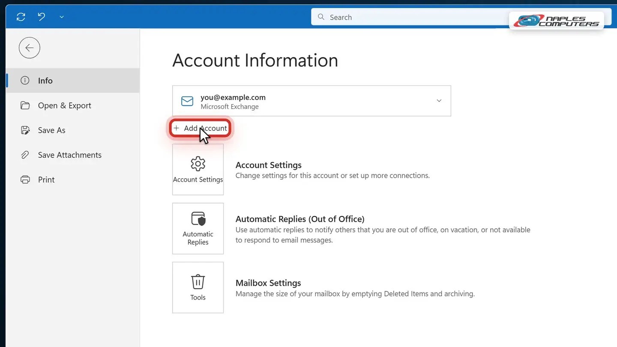Screen dimensions: 617x347
Task: Click the Account Settings heading text
Action: [x=269, y=165]
